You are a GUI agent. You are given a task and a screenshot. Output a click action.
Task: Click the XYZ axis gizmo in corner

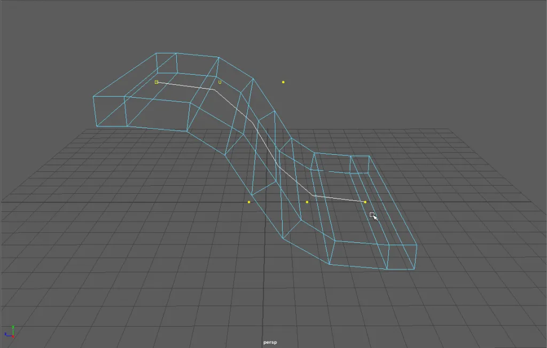click(x=11, y=333)
